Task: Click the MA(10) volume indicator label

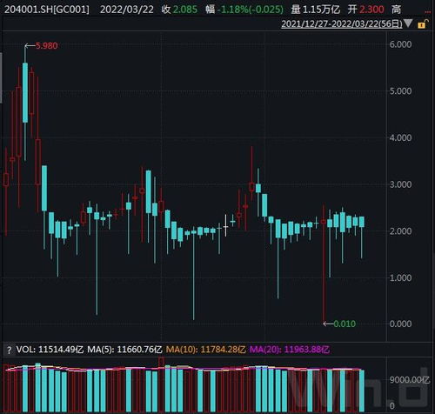Action: click(205, 350)
